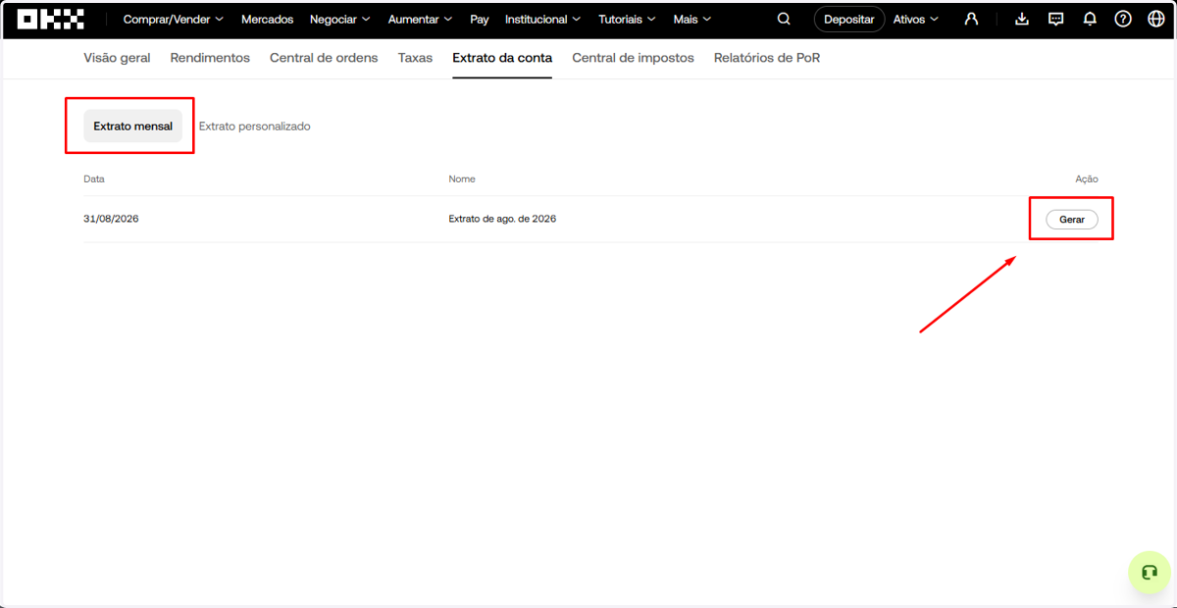
Task: Open the chat messages icon
Action: [x=1055, y=19]
